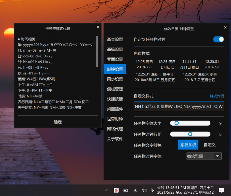231x196 pixels.
Task: Click the font size value 9
Action: 220,123
